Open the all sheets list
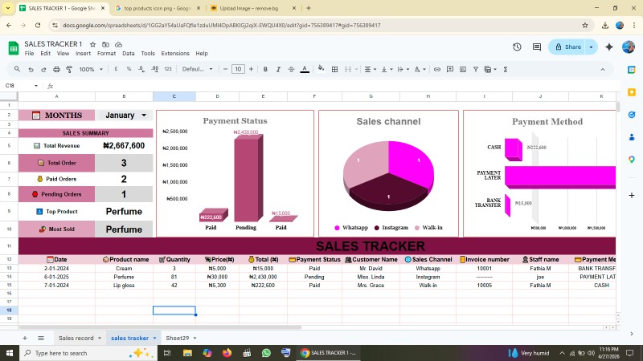Image resolution: width=643 pixels, height=361 pixels. [x=41, y=338]
